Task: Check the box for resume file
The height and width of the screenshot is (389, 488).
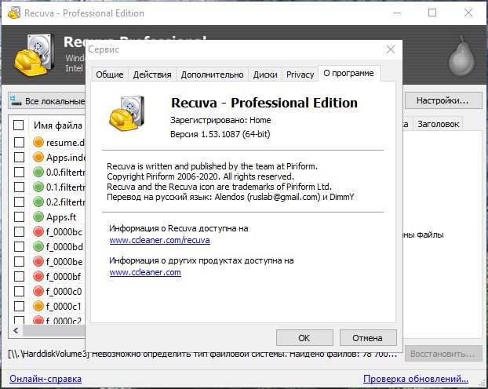Action: tap(20, 142)
